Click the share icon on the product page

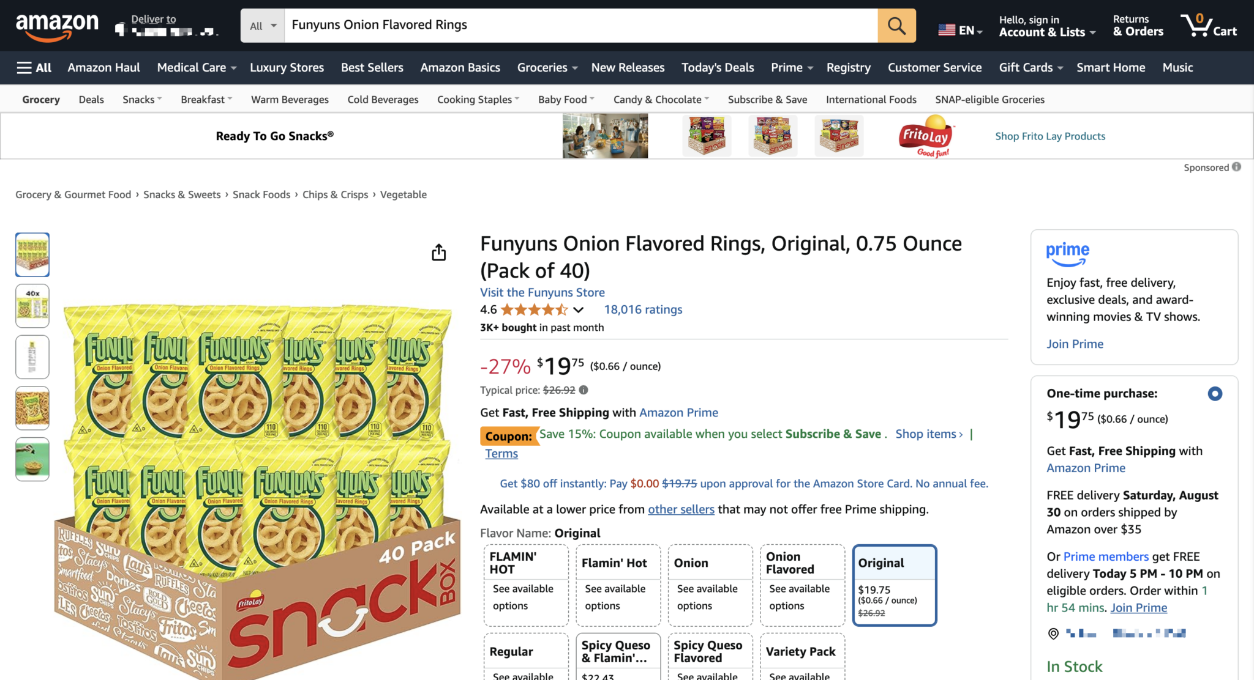438,252
